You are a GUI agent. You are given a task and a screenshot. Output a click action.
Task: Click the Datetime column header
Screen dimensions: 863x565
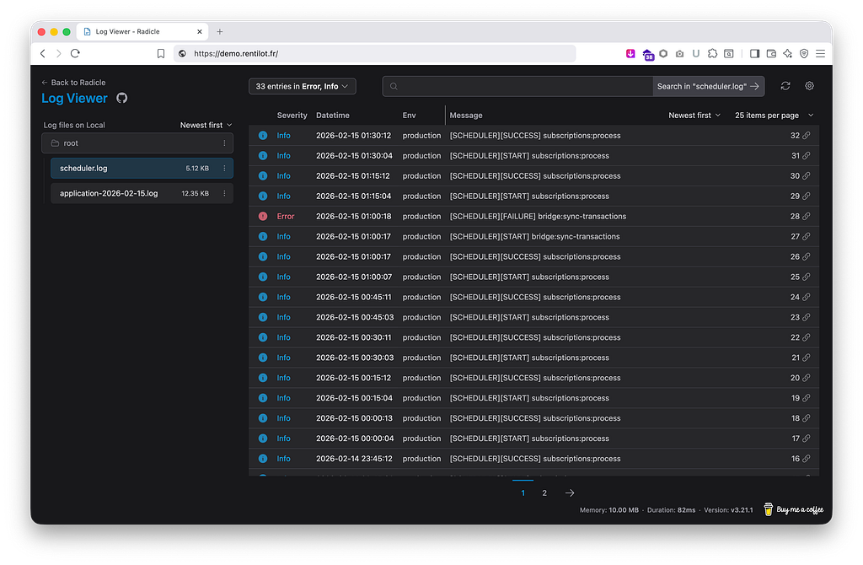pyautogui.click(x=332, y=115)
